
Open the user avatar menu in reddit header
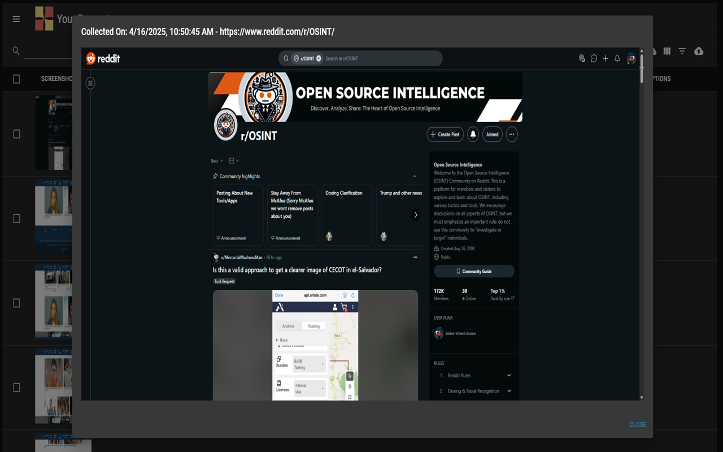631,58
